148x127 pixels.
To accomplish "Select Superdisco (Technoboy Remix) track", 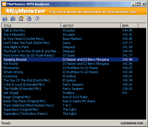I will tap(71, 114).
